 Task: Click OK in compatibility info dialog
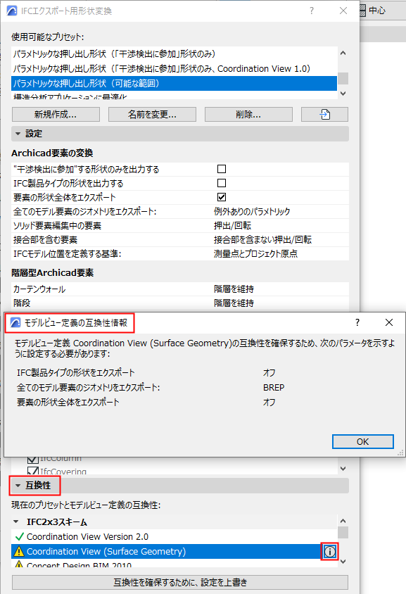[363, 442]
